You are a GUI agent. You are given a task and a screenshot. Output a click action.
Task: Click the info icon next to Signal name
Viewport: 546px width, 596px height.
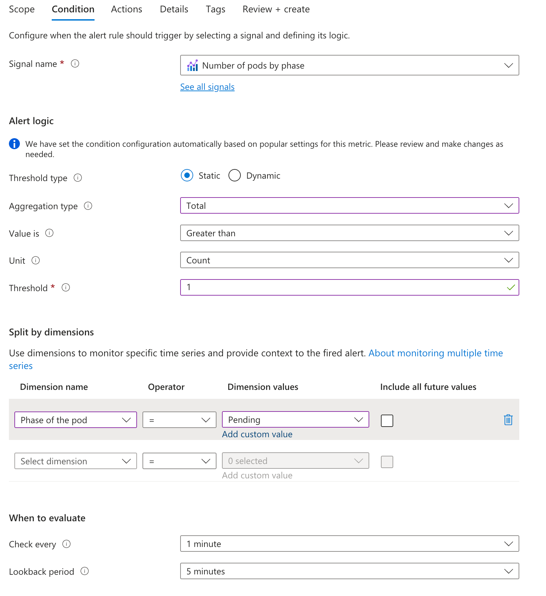[x=75, y=64]
